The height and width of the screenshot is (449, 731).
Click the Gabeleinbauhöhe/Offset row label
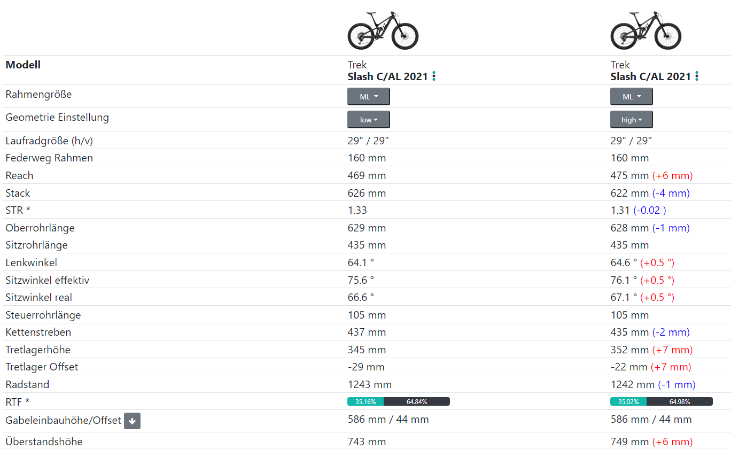(63, 421)
